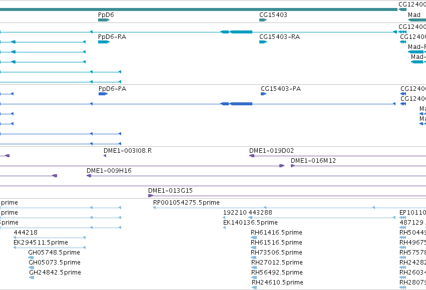
Task: Click the DME1-003I08.R clone glyph
Action: tap(105, 156)
